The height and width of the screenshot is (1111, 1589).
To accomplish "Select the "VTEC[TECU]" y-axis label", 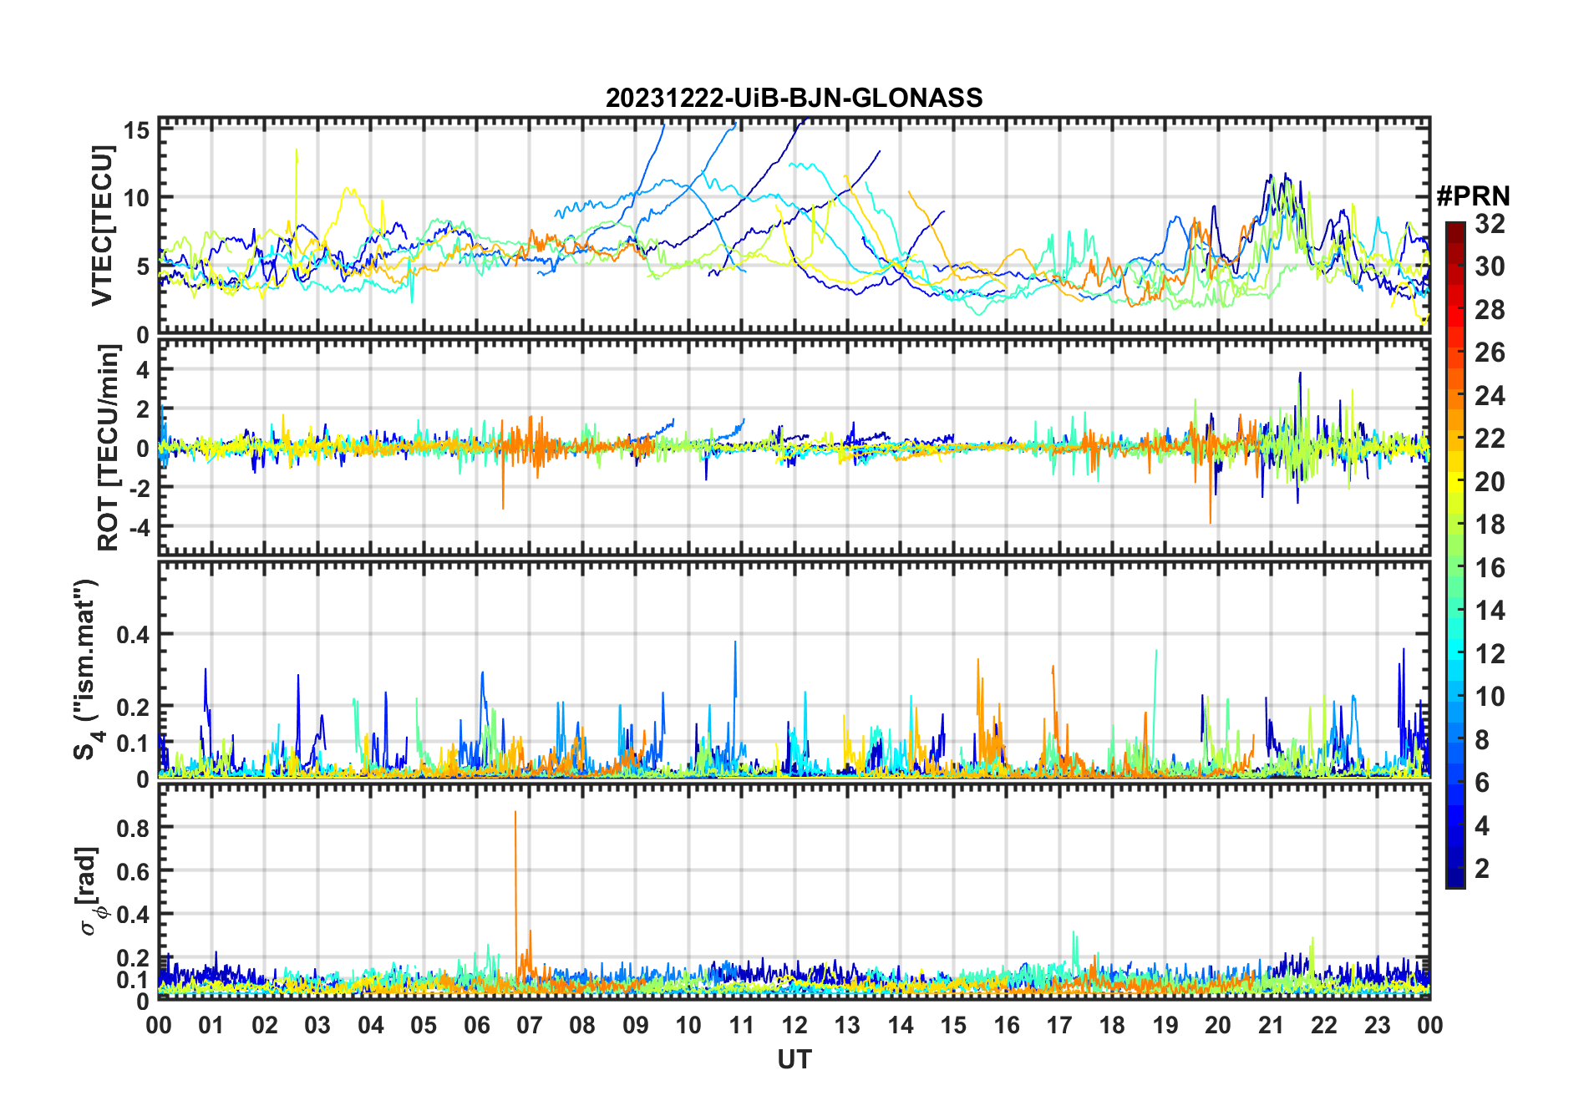I will pyautogui.click(x=102, y=226).
